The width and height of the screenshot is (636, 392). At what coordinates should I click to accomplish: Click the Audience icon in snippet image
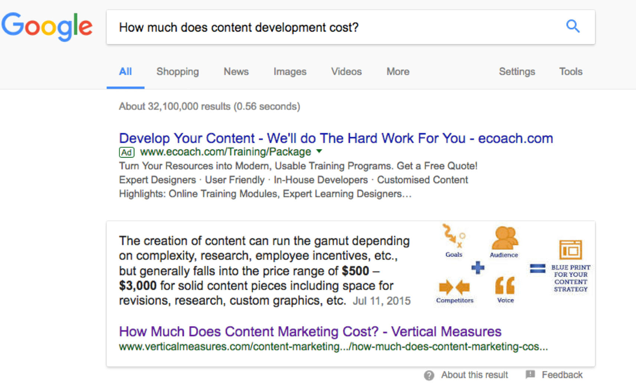click(504, 238)
